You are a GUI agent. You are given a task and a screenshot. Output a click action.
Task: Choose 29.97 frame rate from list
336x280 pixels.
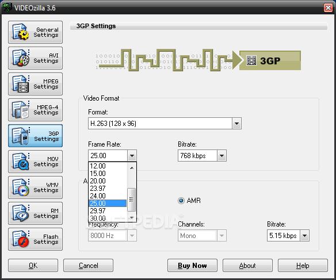click(108, 211)
